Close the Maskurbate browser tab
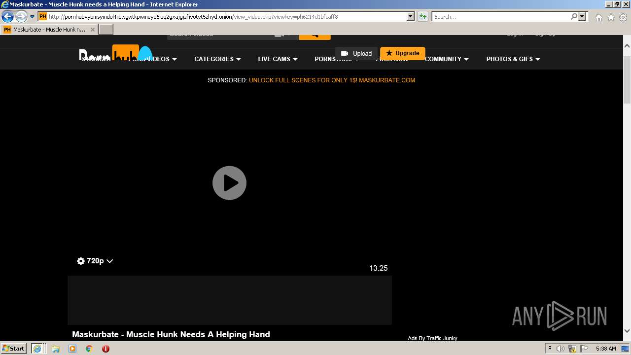Image resolution: width=631 pixels, height=355 pixels. (x=92, y=30)
